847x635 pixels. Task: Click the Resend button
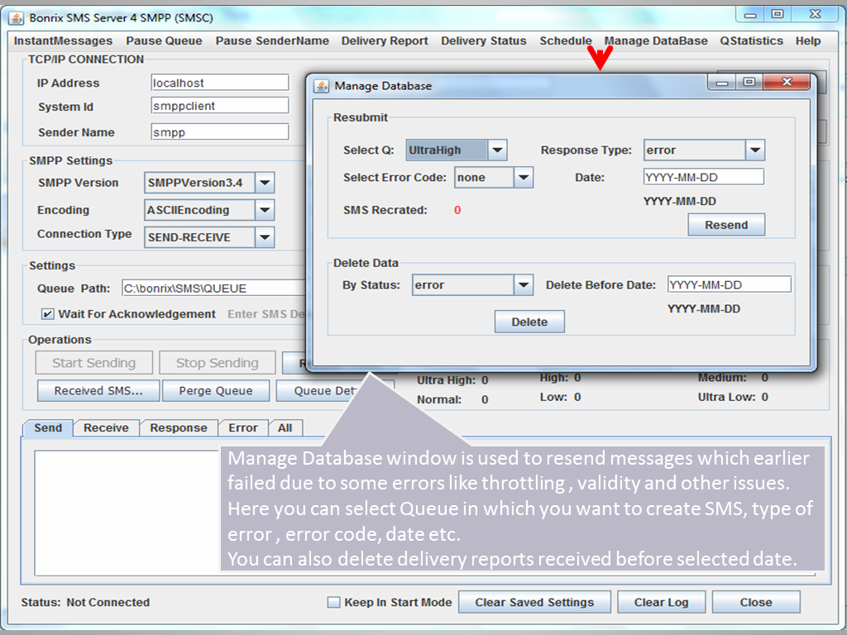[x=726, y=225]
